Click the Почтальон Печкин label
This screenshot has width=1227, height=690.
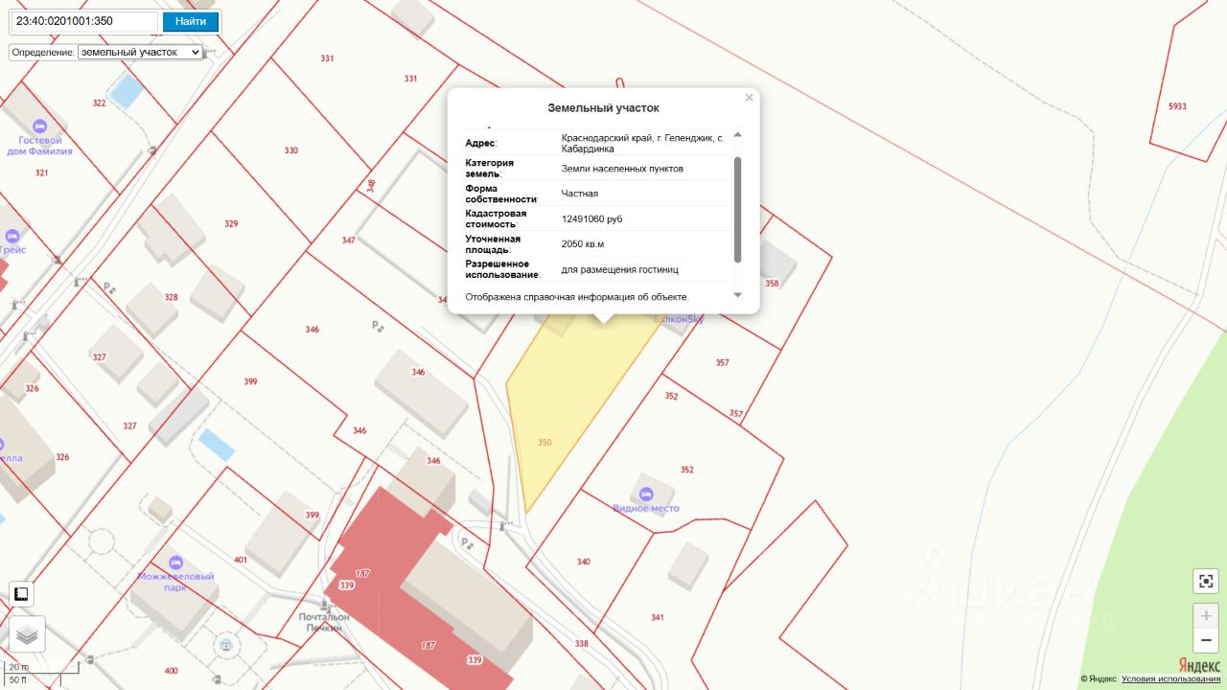[323, 622]
